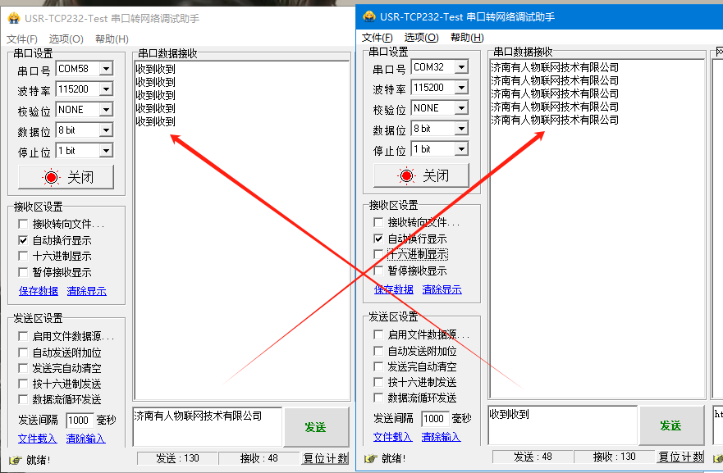Check 按十六进制发送 in the left window
This screenshot has width=723, height=473.
click(23, 384)
